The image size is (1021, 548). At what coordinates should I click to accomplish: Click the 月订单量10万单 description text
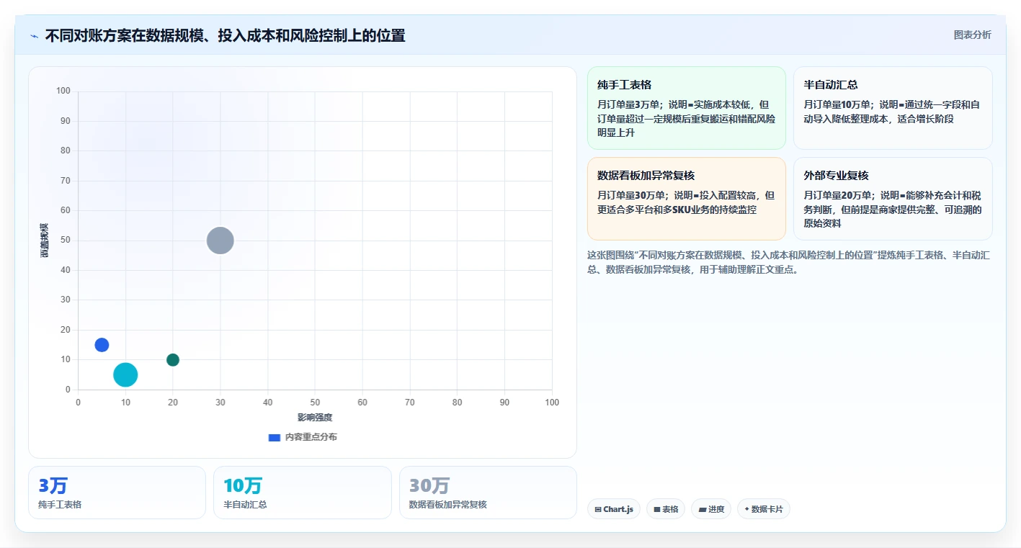point(893,112)
